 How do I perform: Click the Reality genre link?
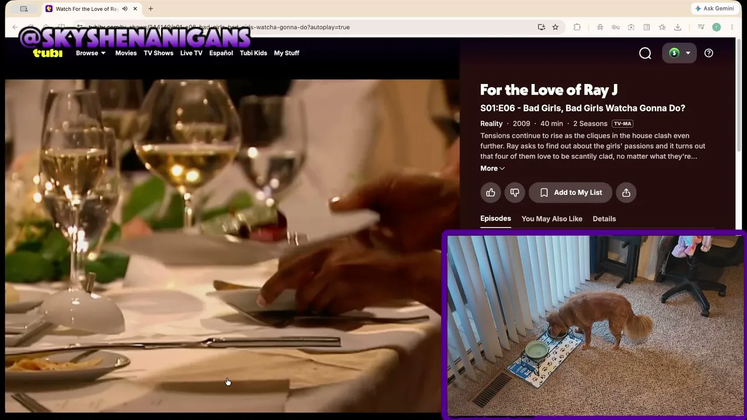point(491,124)
